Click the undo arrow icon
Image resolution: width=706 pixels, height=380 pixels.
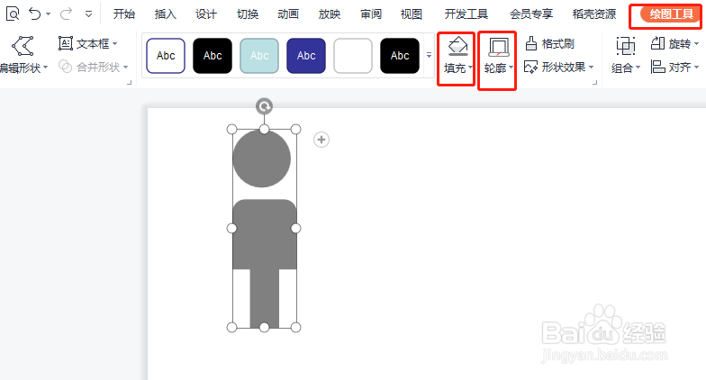tap(34, 14)
